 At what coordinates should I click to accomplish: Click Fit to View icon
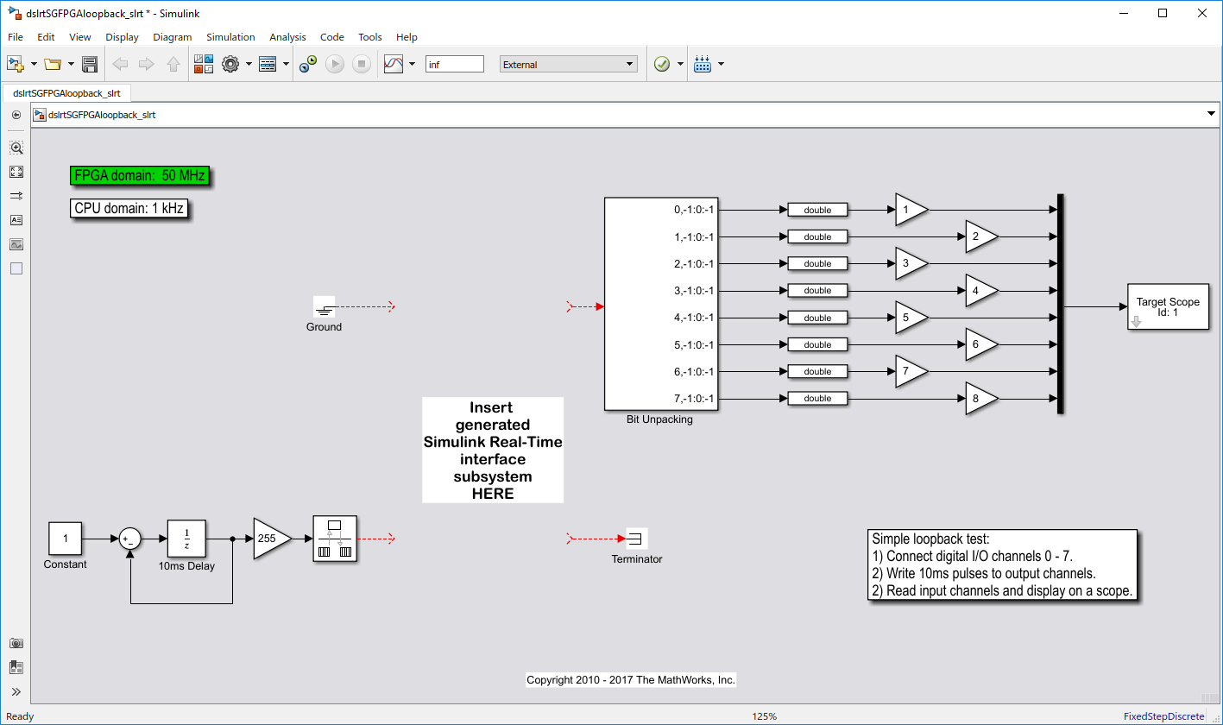click(x=16, y=172)
